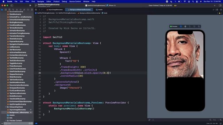Click the related items grid icon
This screenshot has width=223, height=125.
[36, 10]
